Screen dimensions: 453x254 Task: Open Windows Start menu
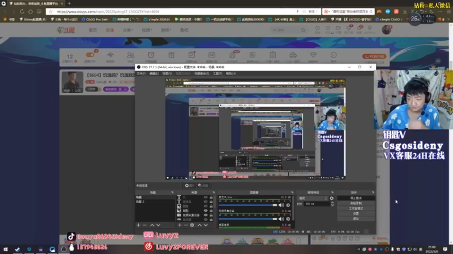coord(6,249)
